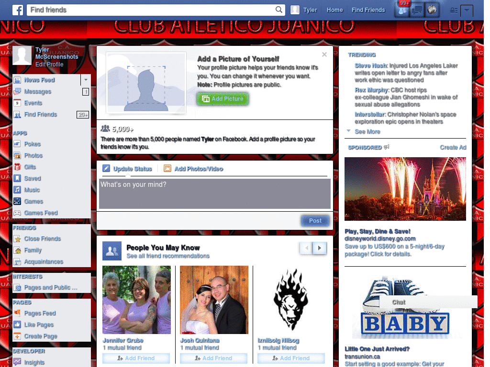Viewport: 490px width, 367px height.
Task: Click the profile picture placeholder image
Action: pos(146,83)
